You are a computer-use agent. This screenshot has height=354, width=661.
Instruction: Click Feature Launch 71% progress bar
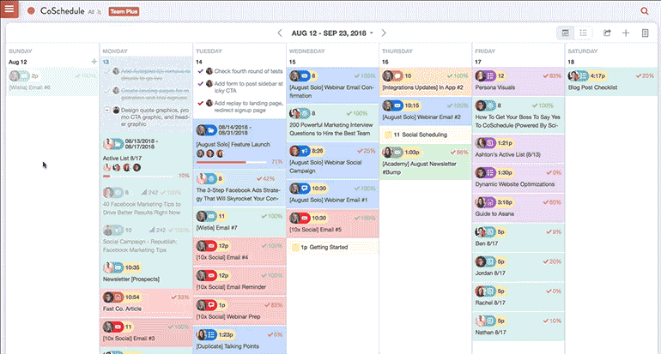(x=232, y=162)
